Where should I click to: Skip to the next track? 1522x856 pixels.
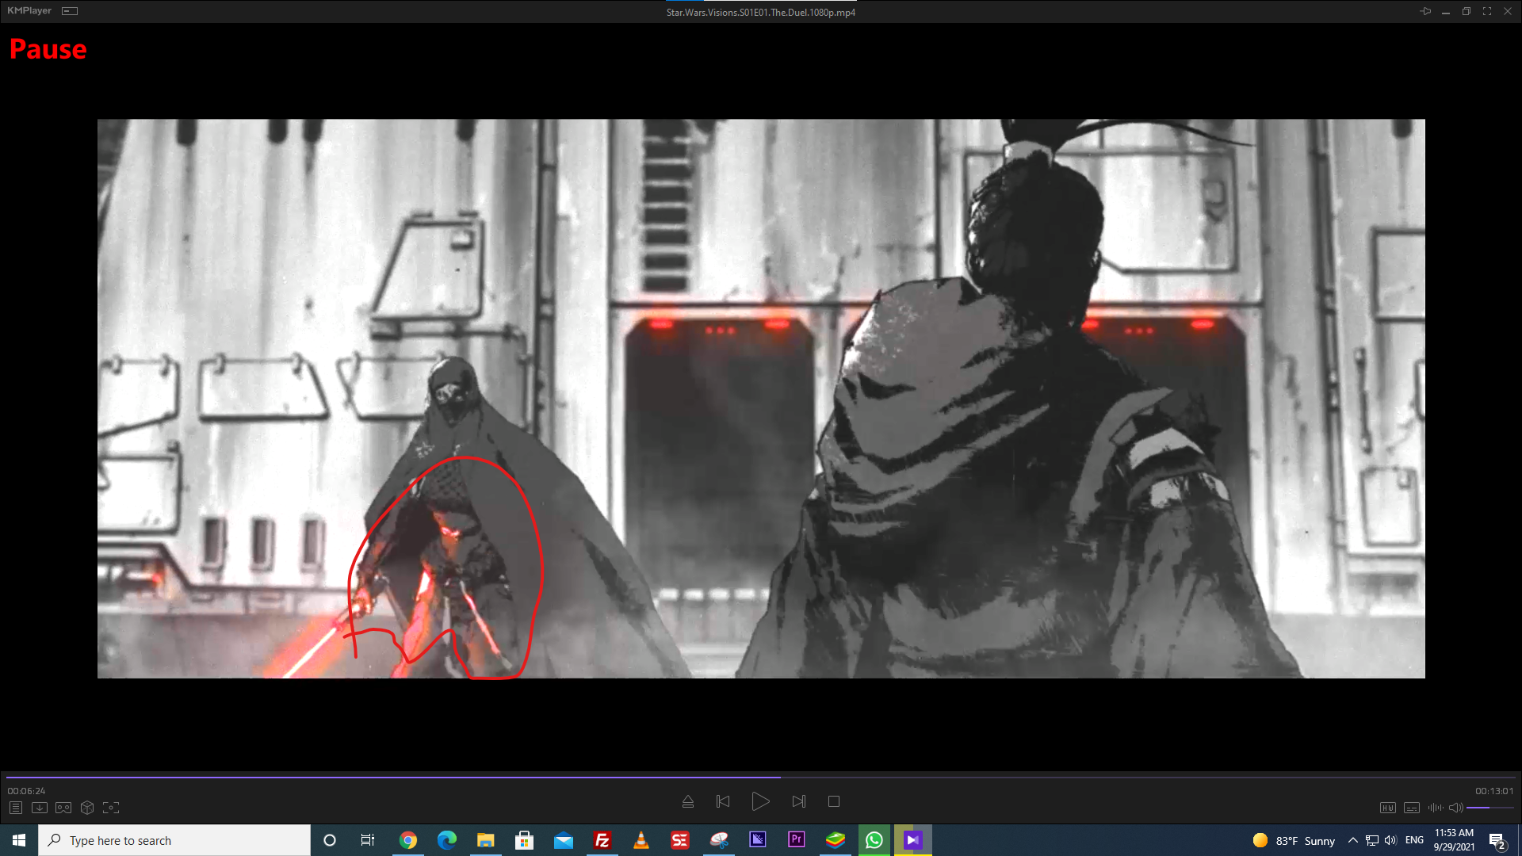click(x=798, y=801)
